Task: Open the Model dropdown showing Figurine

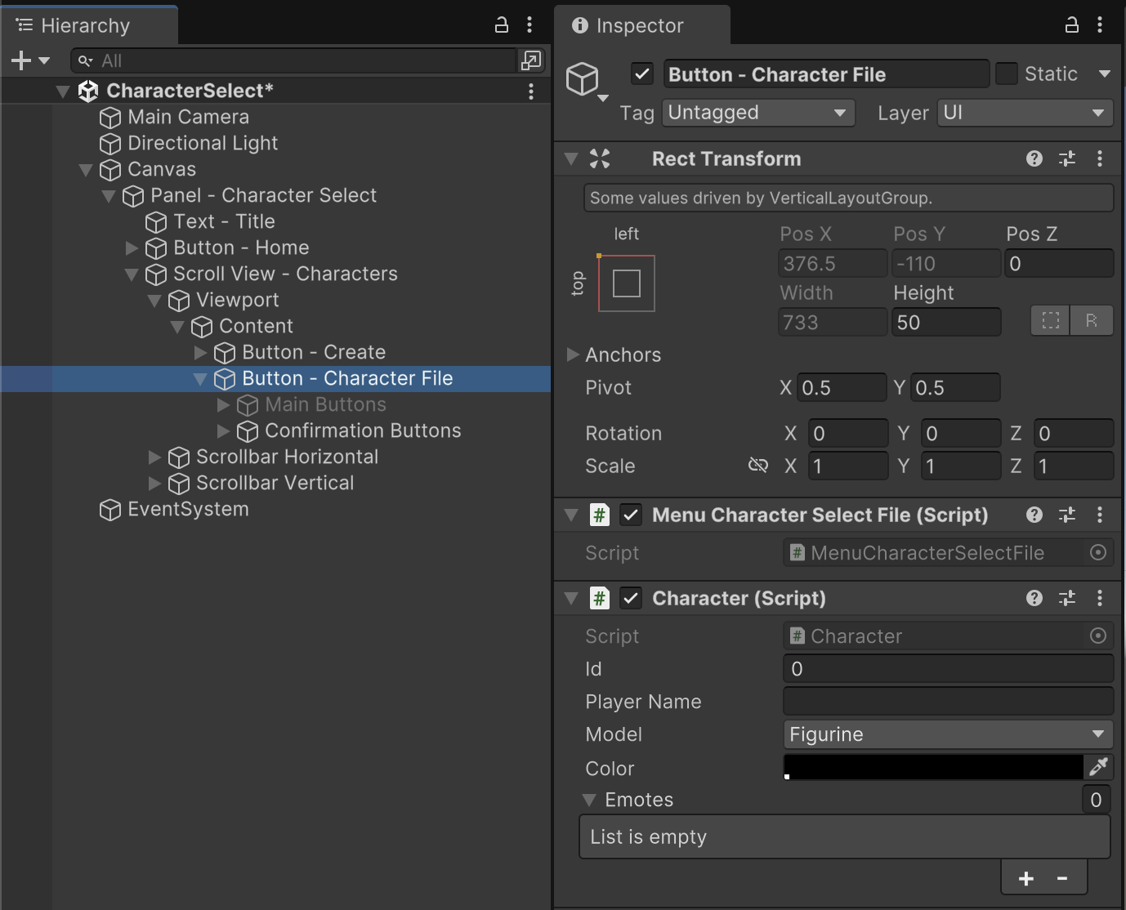Action: (947, 734)
